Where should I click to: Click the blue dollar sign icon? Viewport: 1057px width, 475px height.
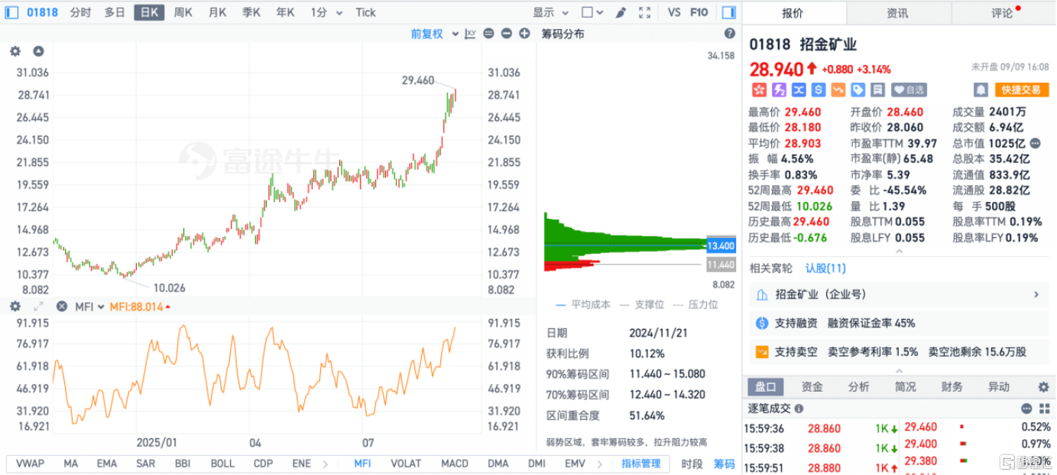(x=819, y=89)
